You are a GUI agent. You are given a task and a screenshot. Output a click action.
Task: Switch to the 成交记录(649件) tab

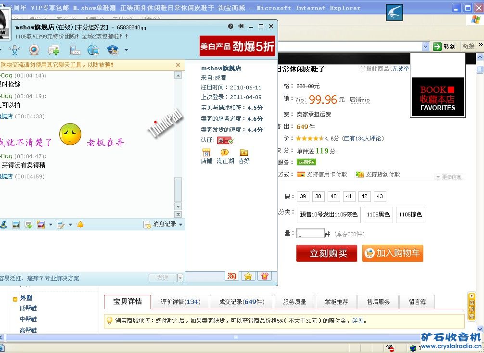click(242, 302)
